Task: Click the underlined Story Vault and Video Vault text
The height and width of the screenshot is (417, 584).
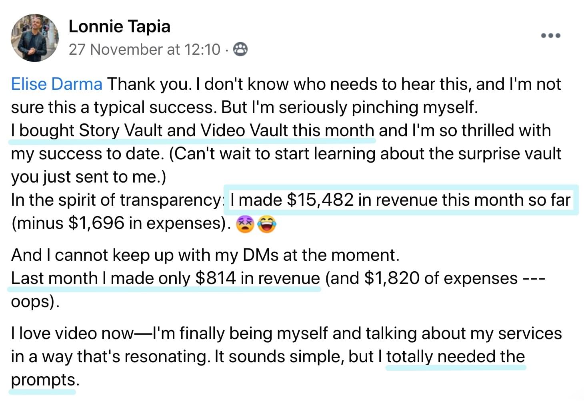Action: (x=192, y=131)
